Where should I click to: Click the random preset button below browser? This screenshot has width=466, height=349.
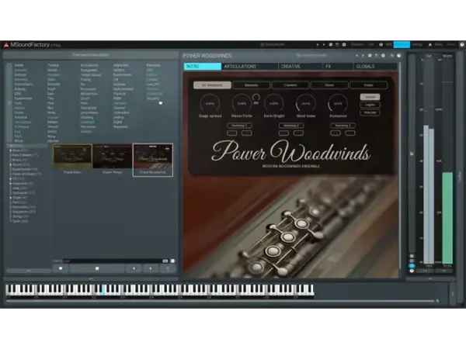click(x=97, y=268)
